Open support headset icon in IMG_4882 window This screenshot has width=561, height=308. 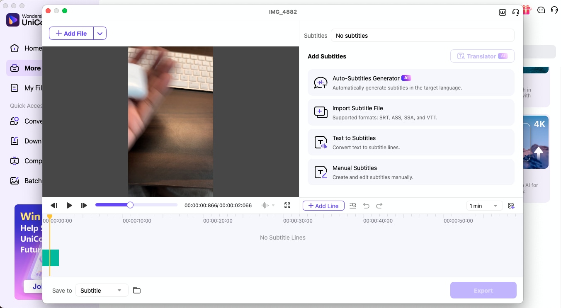516,12
